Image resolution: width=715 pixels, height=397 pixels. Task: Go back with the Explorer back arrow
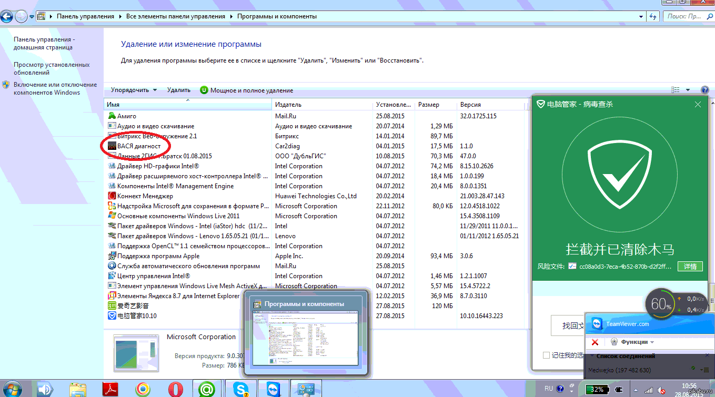click(7, 16)
